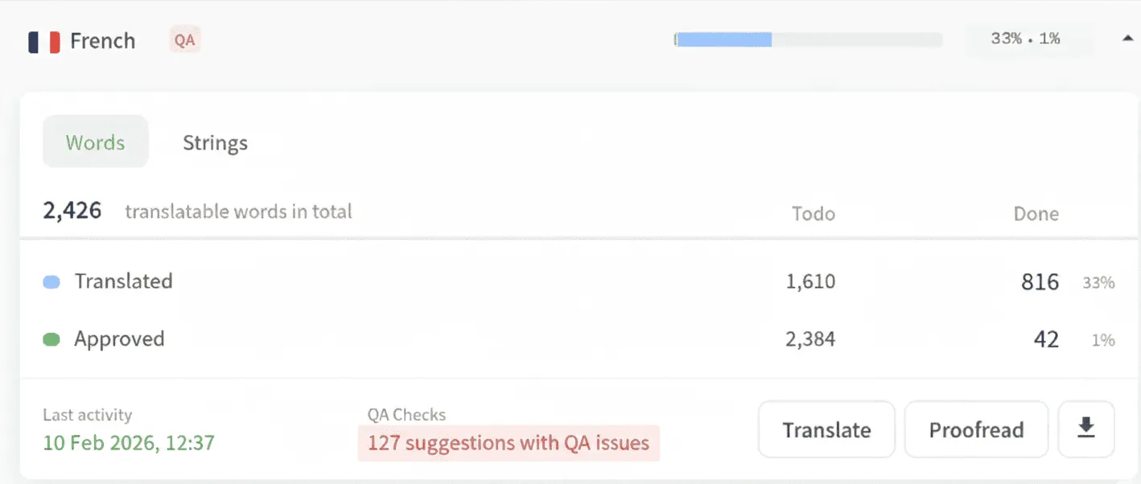Open 127 suggestions with QA issues
This screenshot has width=1141, height=484.
click(509, 442)
